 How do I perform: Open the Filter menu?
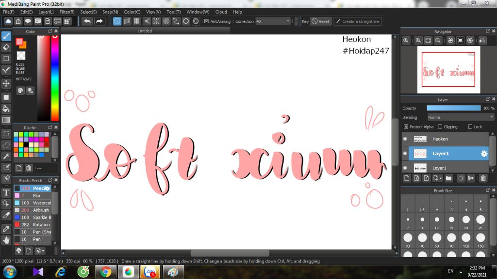tap(67, 12)
